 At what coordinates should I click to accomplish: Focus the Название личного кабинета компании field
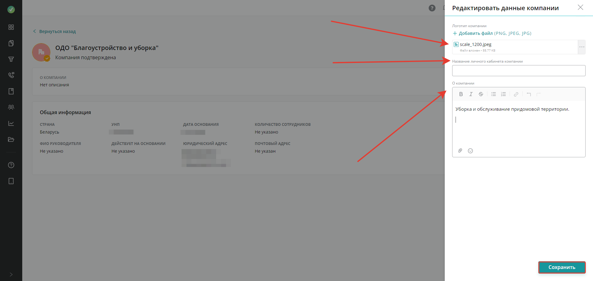click(519, 71)
